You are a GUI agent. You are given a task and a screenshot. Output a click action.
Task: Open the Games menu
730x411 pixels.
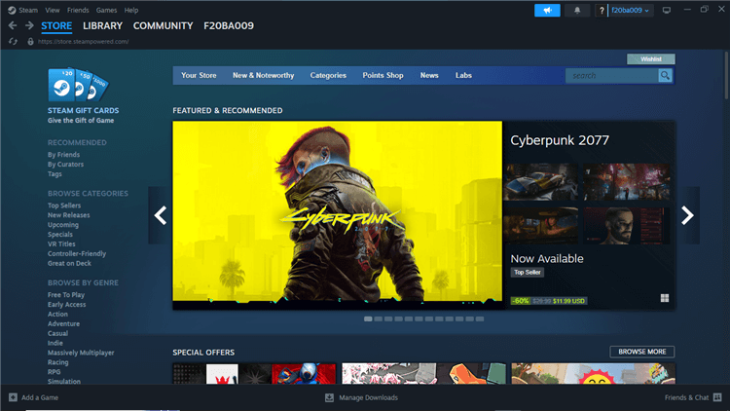point(106,10)
